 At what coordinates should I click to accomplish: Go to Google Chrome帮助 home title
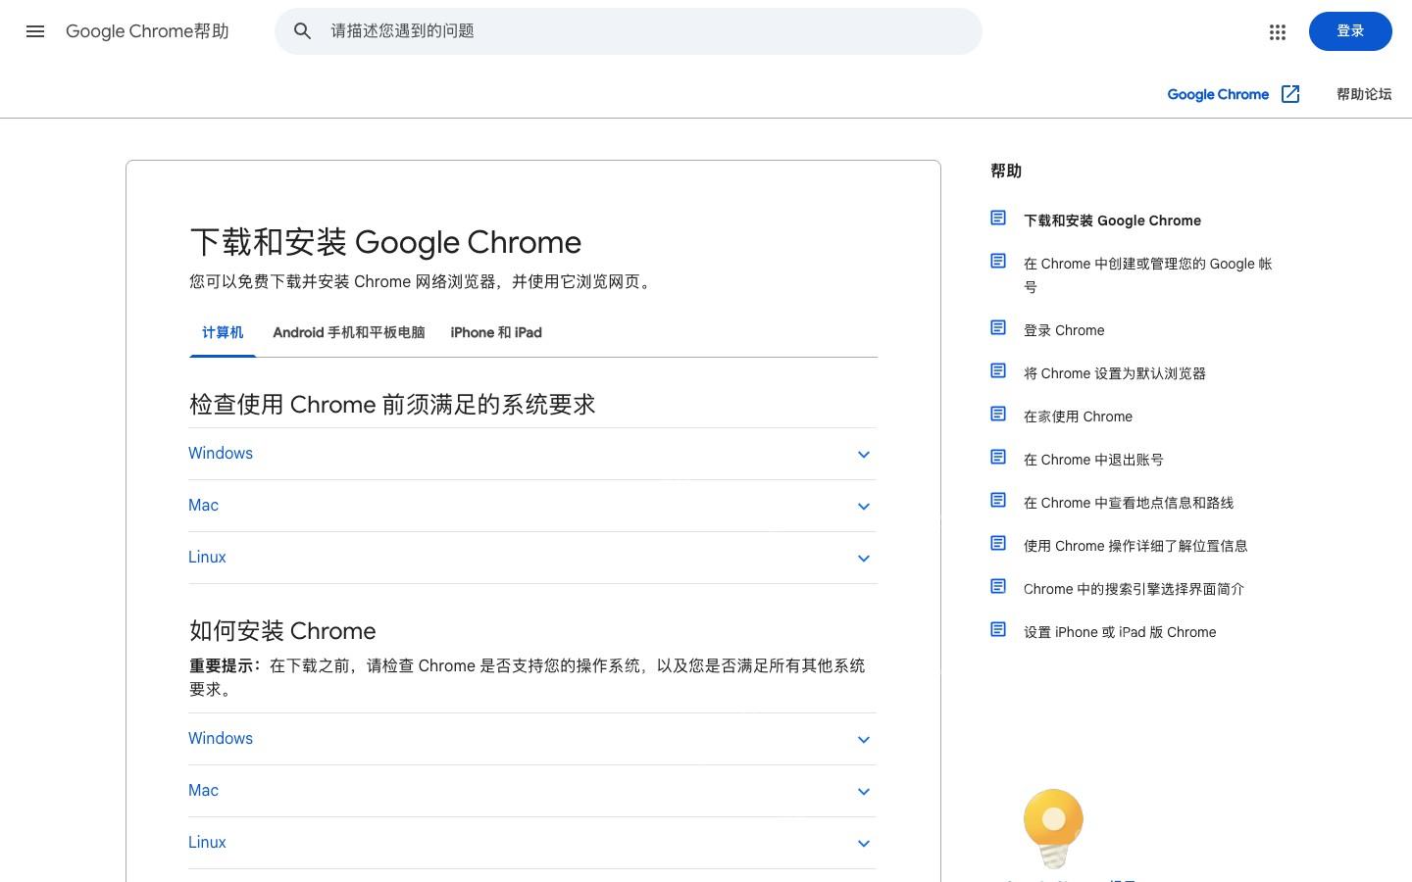click(x=147, y=31)
